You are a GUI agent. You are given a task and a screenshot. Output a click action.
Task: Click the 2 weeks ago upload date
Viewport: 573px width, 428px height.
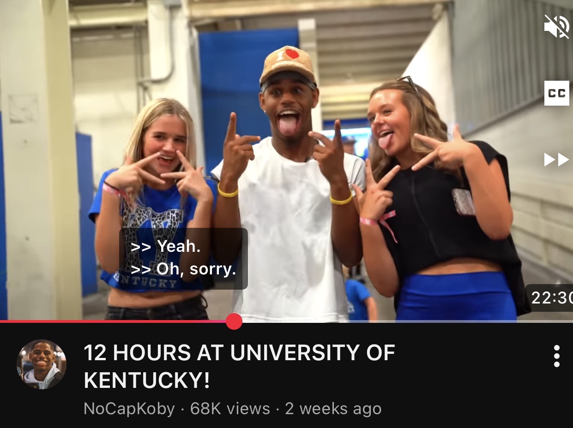click(x=333, y=409)
